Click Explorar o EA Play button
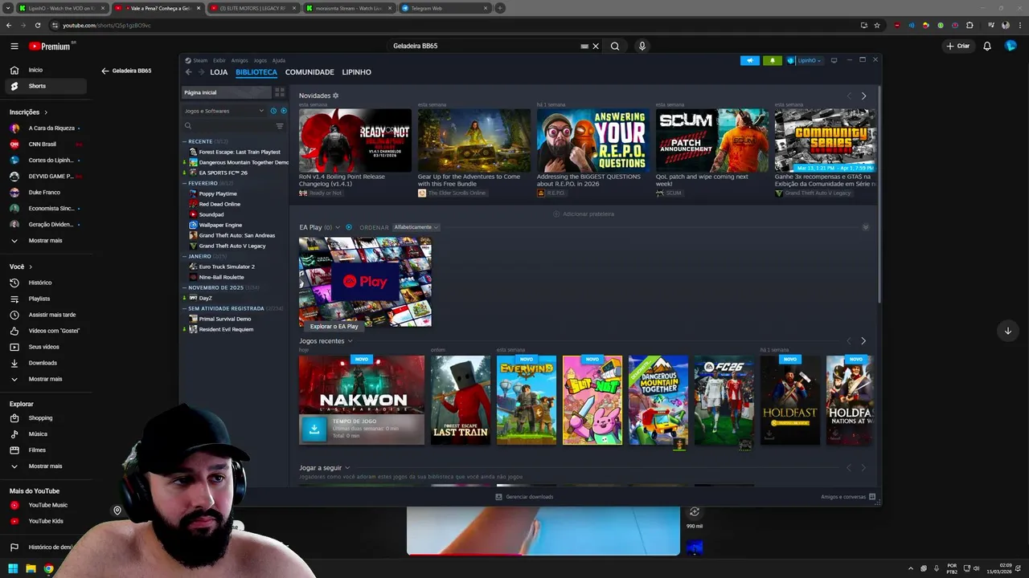This screenshot has height=578, width=1029. 334,327
